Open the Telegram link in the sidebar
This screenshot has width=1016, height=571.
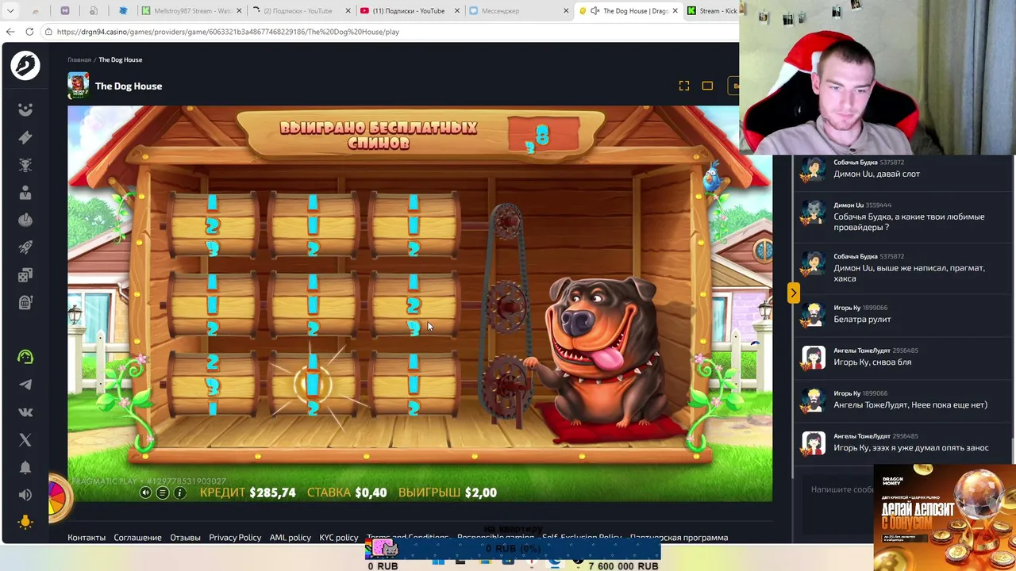25,385
